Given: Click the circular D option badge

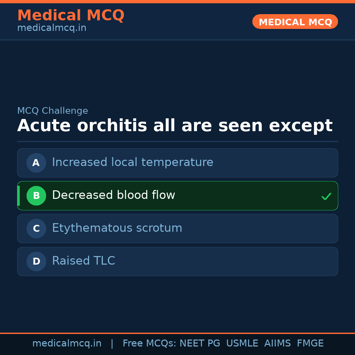Looking at the screenshot, I should (x=36, y=261).
